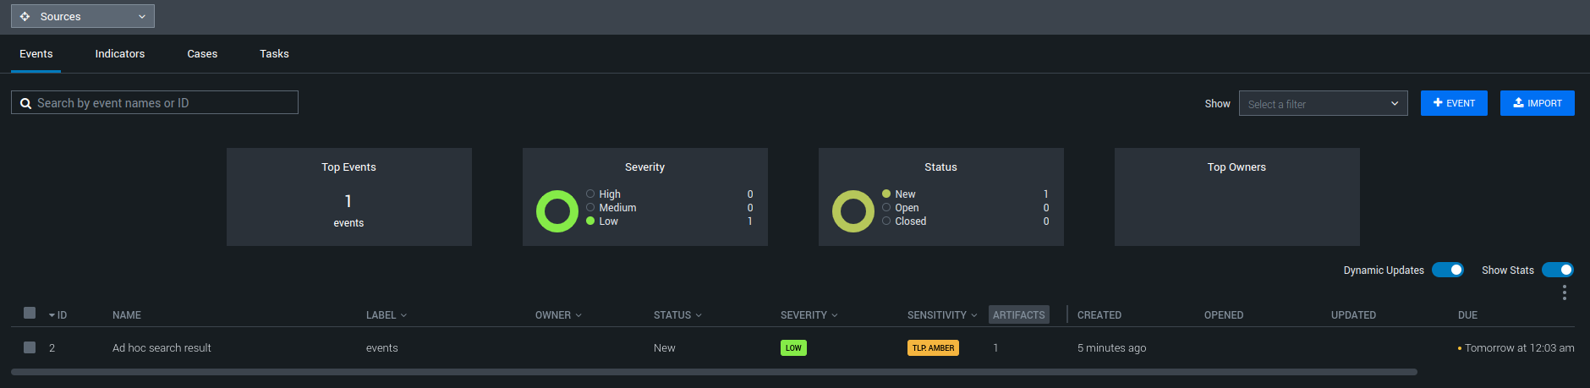Open the Sources dropdown

[x=83, y=16]
